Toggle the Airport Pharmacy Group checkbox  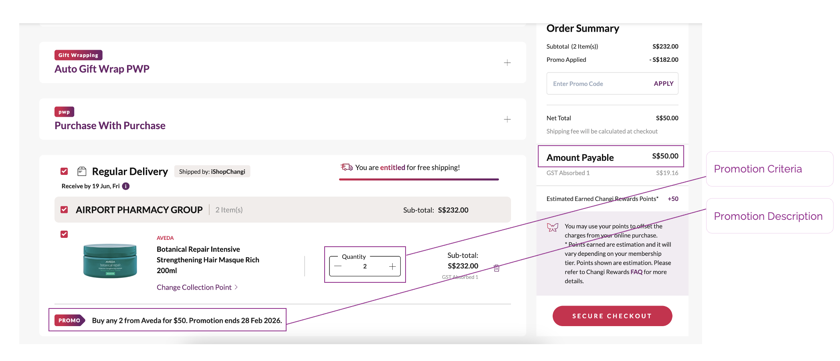[64, 210]
